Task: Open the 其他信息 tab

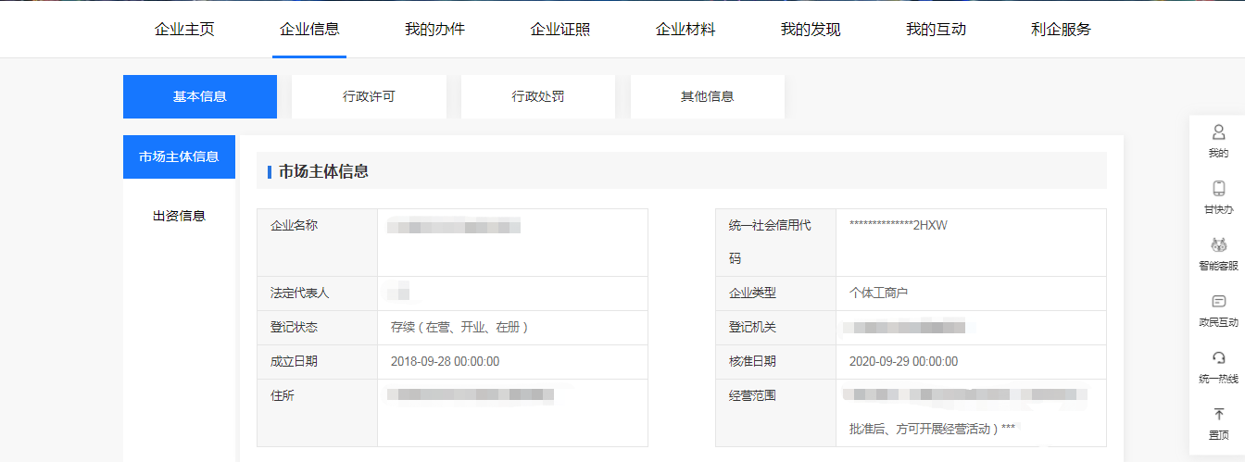Action: (708, 96)
